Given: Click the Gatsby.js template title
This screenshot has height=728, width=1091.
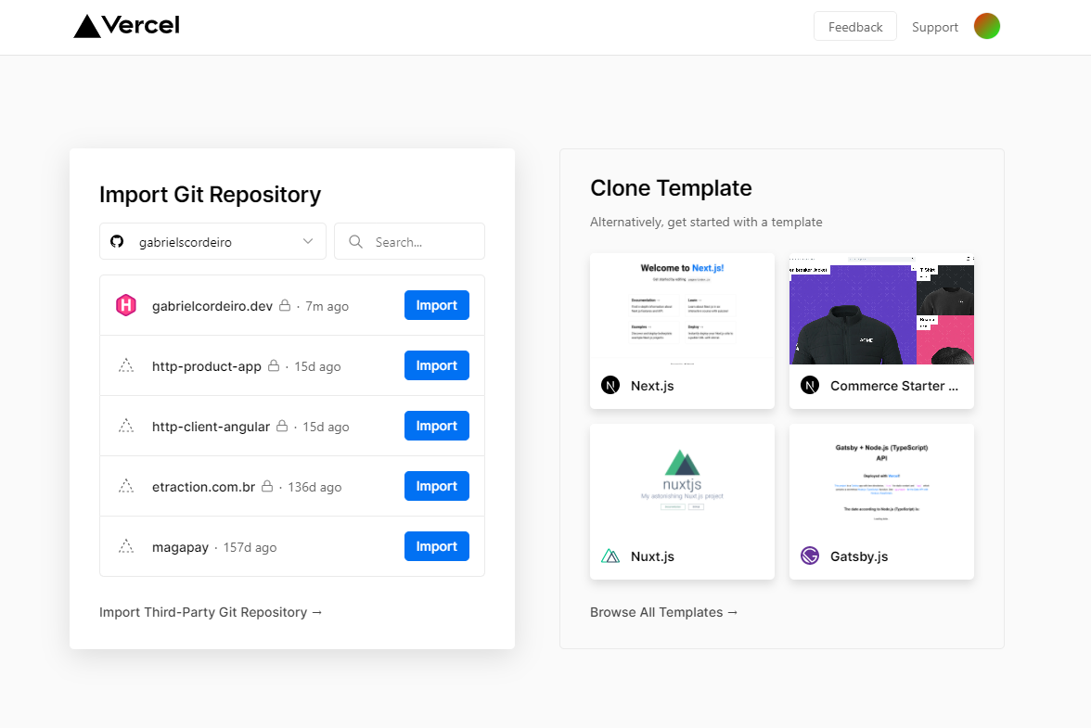Looking at the screenshot, I should point(859,556).
